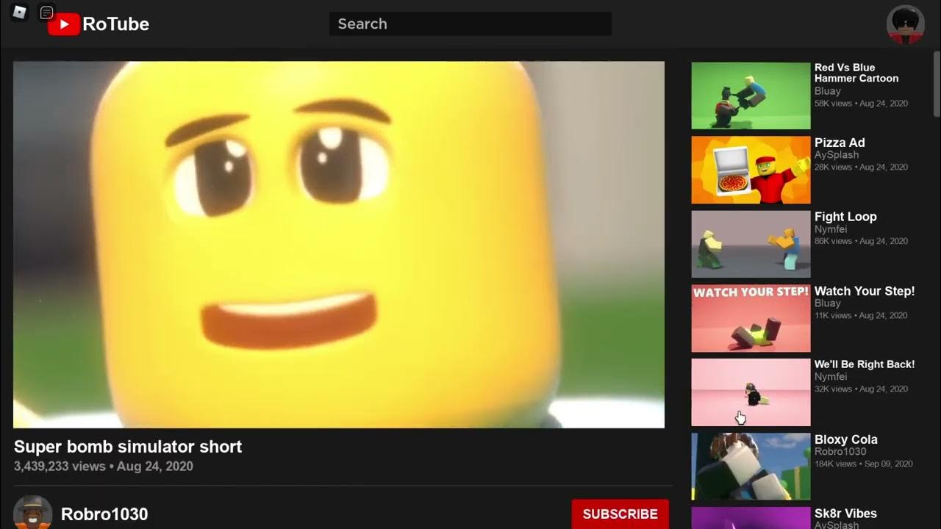Open the Robro1030 channel name under video

(104, 514)
